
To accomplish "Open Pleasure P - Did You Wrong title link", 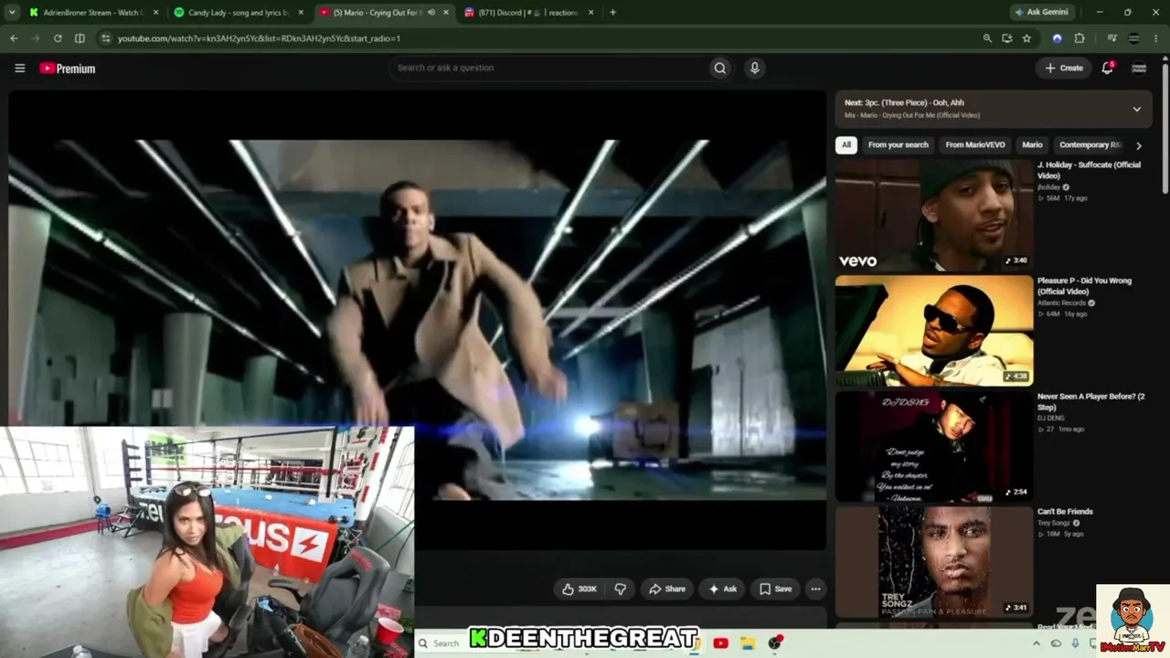I will 1085,286.
